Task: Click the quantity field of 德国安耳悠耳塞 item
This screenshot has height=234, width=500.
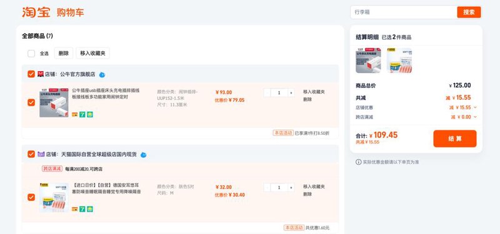Action: pos(279,188)
